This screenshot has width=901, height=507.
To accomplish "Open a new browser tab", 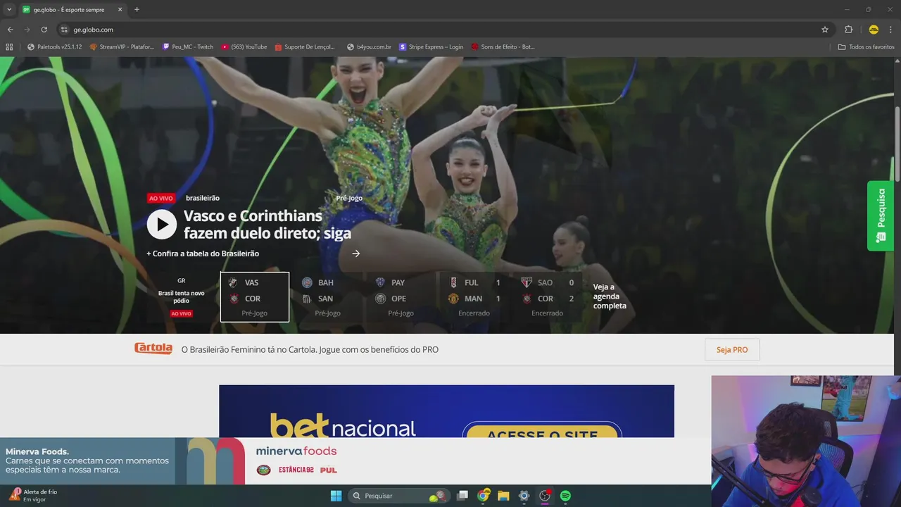I will click(x=137, y=9).
